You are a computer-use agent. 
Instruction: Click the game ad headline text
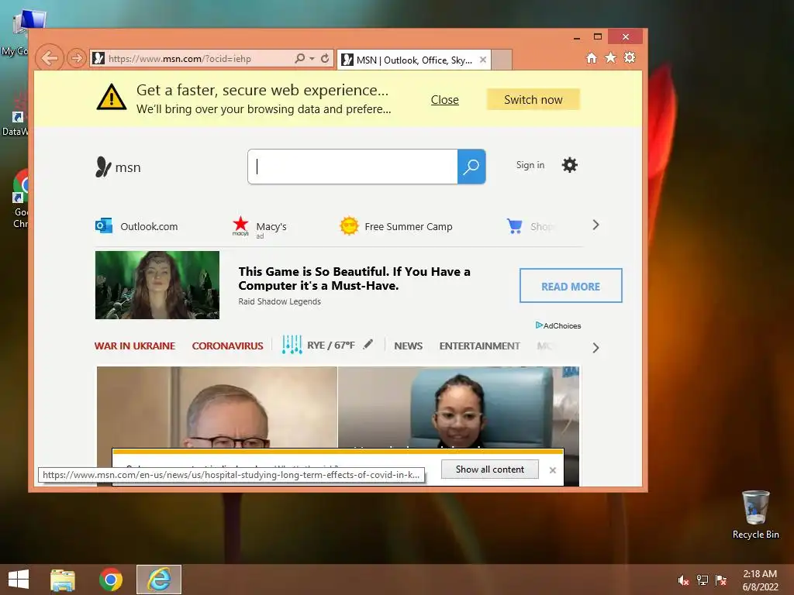pos(354,278)
